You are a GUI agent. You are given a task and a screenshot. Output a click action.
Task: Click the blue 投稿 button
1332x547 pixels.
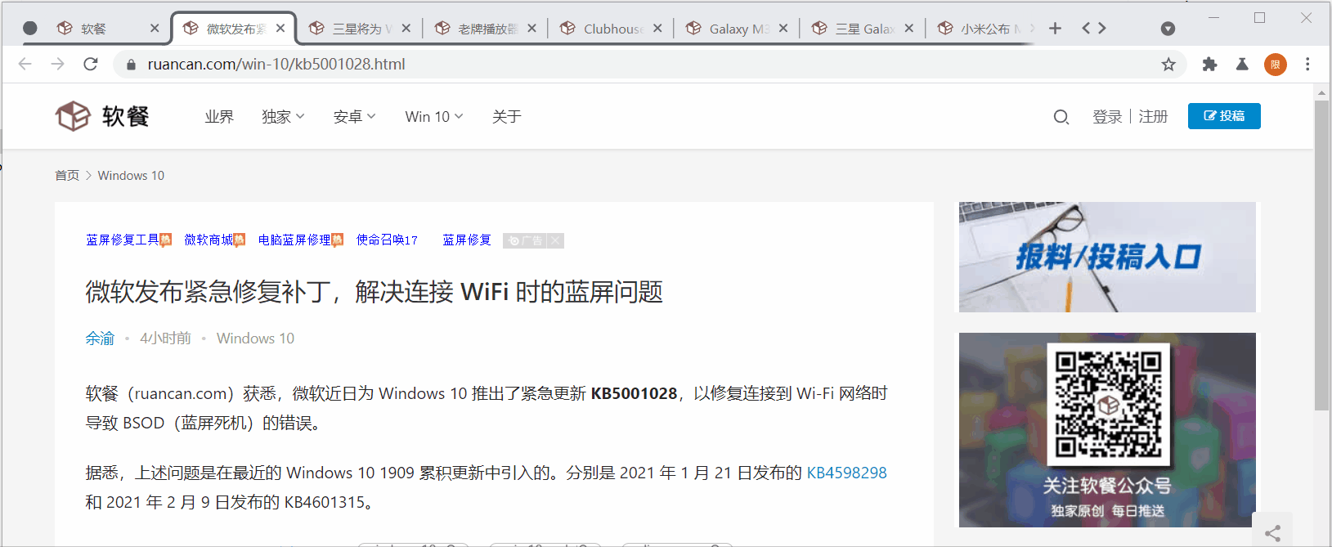tap(1224, 116)
